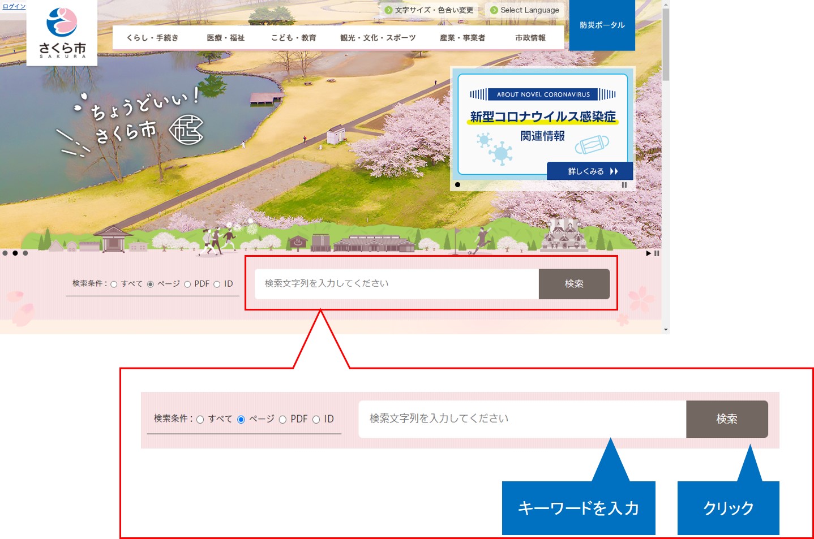This screenshot has width=814, height=539.
Task: Open the 観光・文化・スポーツ menu
Action: pyautogui.click(x=378, y=37)
